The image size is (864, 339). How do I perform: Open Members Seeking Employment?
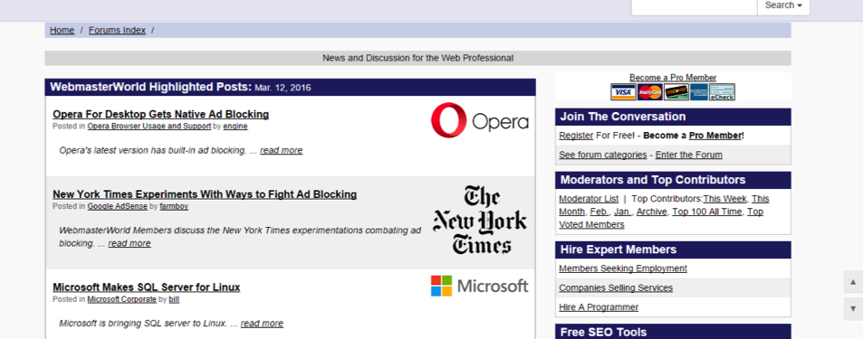tap(623, 268)
